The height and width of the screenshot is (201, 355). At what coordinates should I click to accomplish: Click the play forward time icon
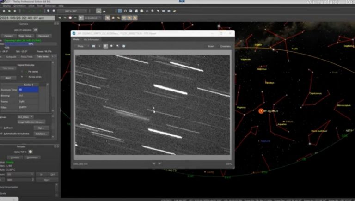[x=81, y=18]
